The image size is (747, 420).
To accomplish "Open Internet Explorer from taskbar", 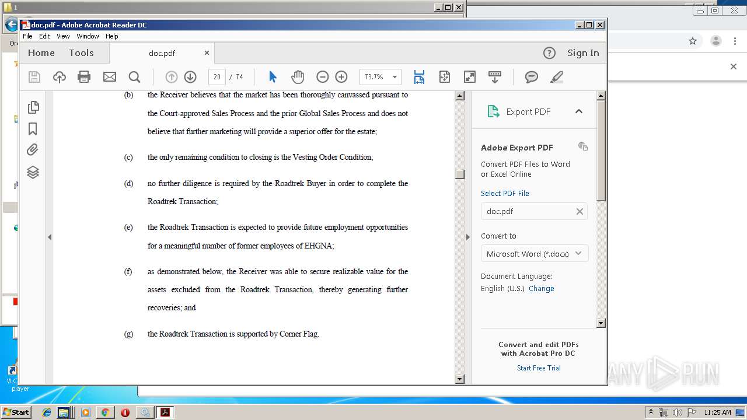I will click(47, 412).
